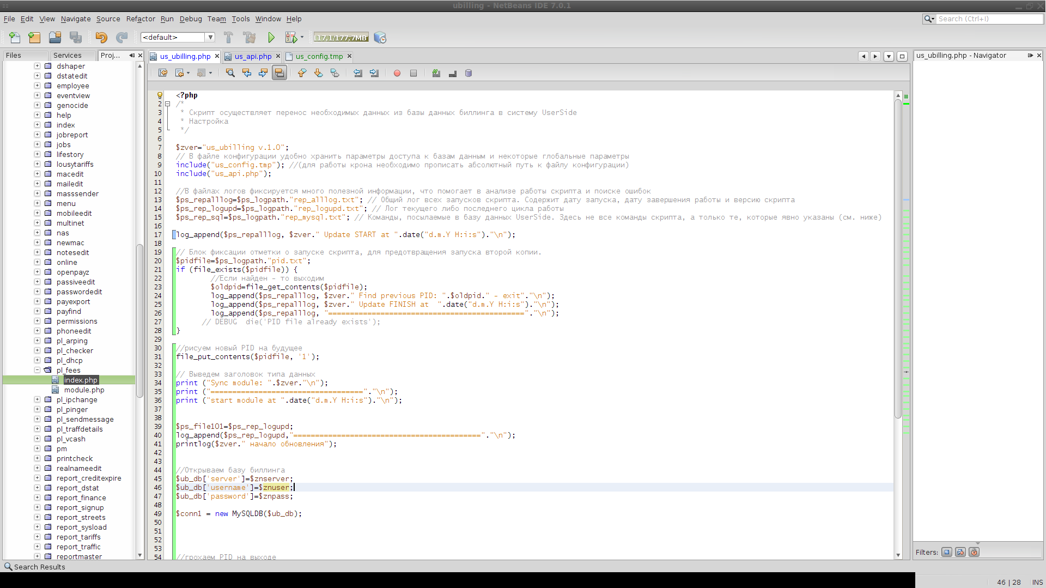Click the New File toolbar icon
Image resolution: width=1046 pixels, height=588 pixels.
pyautogui.click(x=15, y=38)
